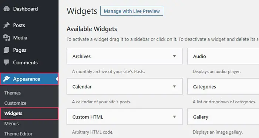Expand the Custom HTML widget arrow
The image size is (259, 138).
point(174,117)
